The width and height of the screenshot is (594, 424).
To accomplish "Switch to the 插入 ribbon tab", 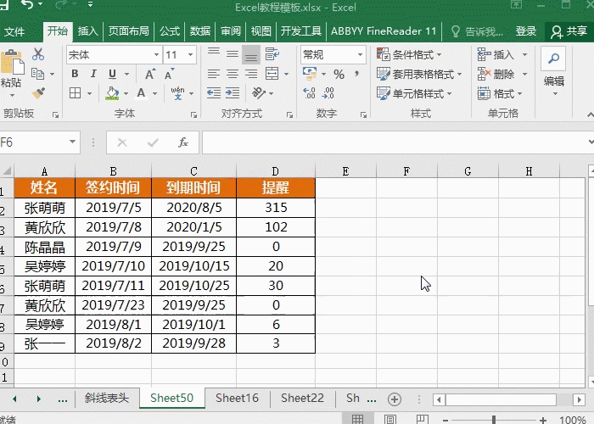I will (88, 31).
